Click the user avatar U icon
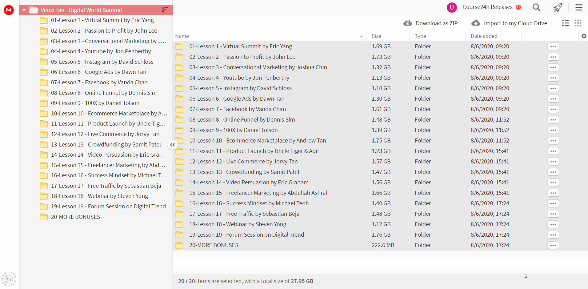This screenshot has width=588, height=289. (x=452, y=7)
